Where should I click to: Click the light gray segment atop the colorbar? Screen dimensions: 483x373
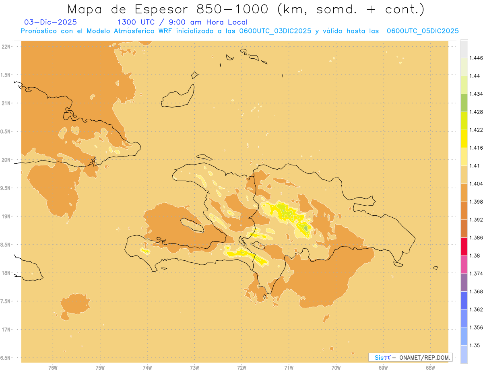(464, 49)
